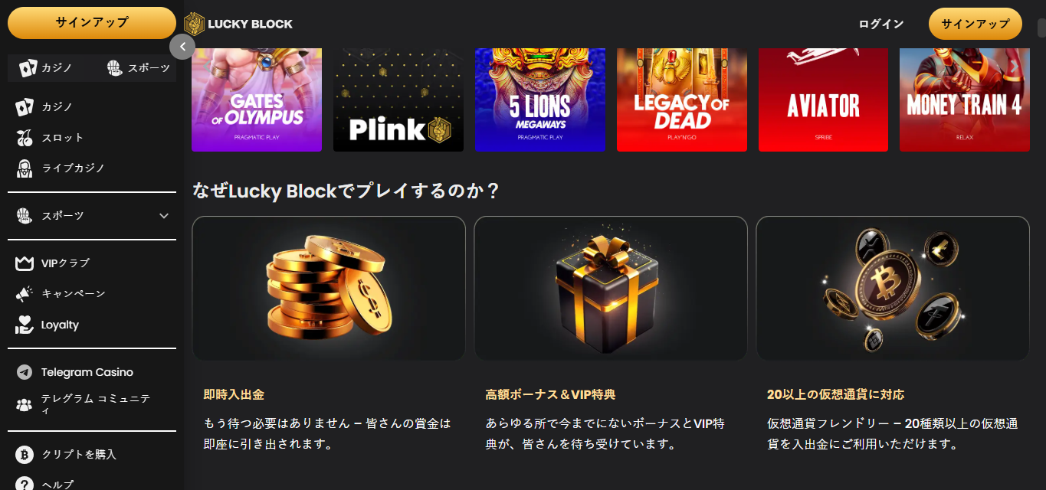This screenshot has height=490, width=1046.
Task: Click the ログイン link in the header
Action: click(881, 24)
